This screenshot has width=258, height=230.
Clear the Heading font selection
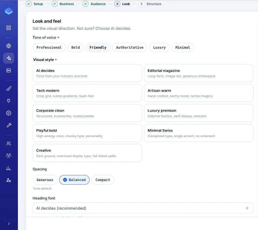tap(247, 208)
